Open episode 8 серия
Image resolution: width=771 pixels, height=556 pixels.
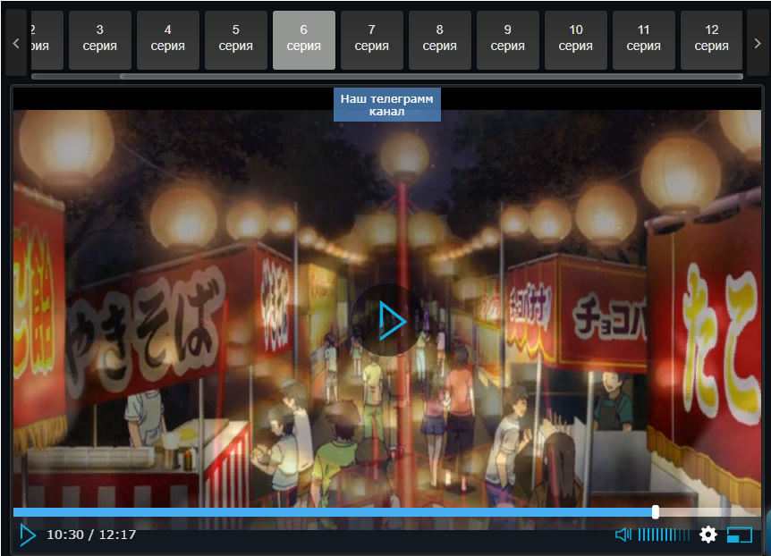point(440,39)
